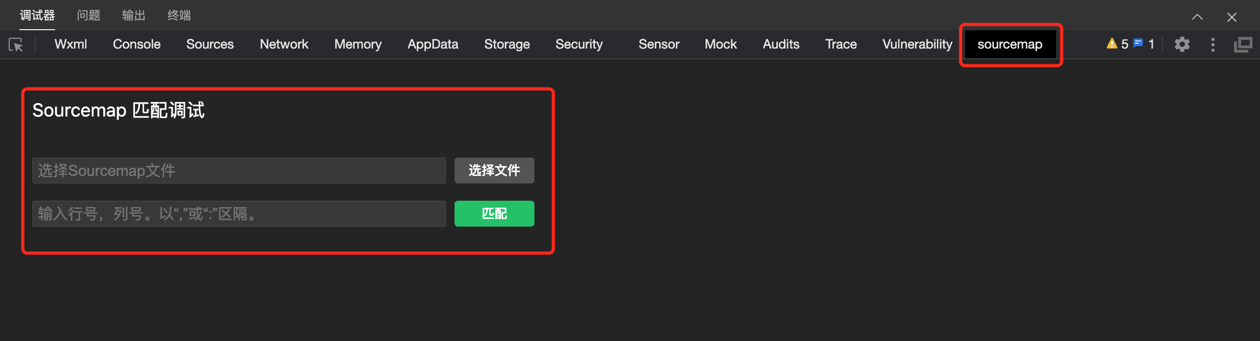The width and height of the screenshot is (1260, 341).
Task: Click the 选择文件 button
Action: point(494,170)
